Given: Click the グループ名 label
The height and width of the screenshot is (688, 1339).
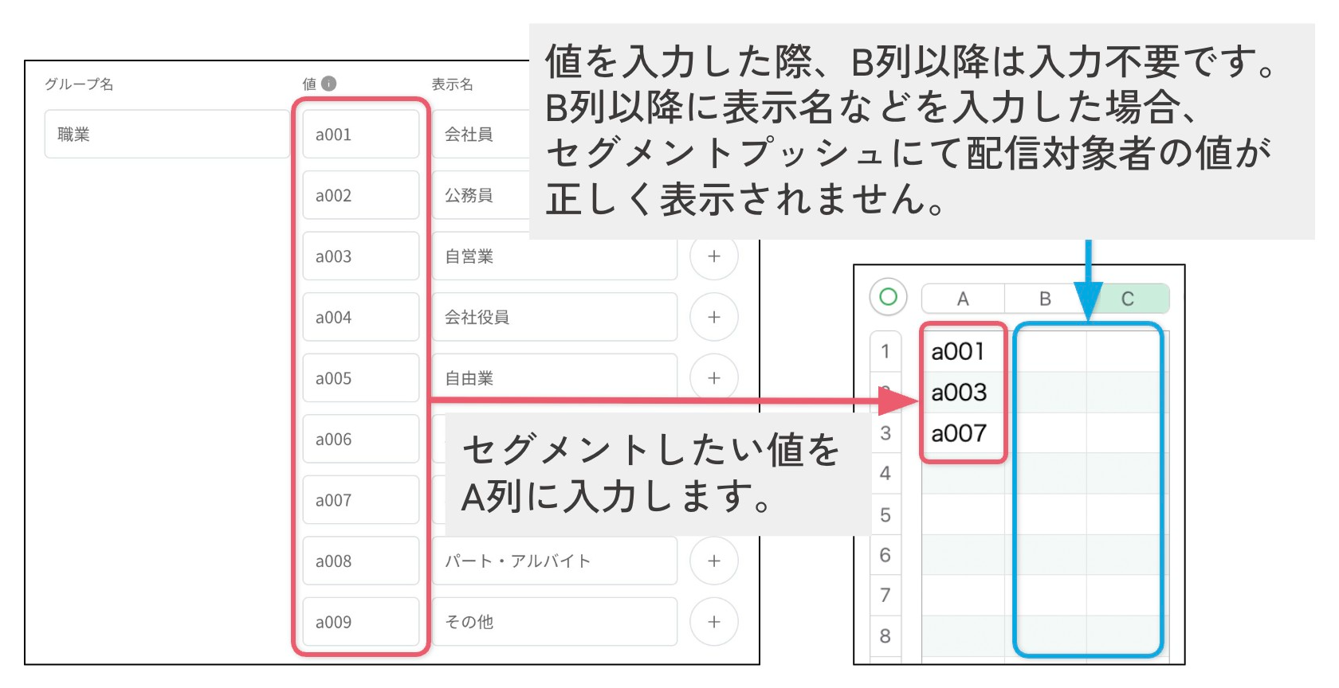Looking at the screenshot, I should click(79, 84).
